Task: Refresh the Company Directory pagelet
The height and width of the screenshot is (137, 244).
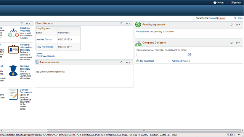Action: coord(231,43)
